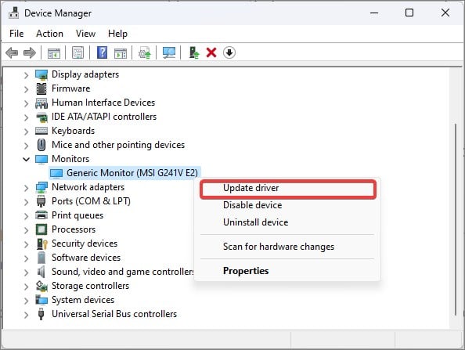Choose Scan for hardware changes menu entry

pos(287,247)
